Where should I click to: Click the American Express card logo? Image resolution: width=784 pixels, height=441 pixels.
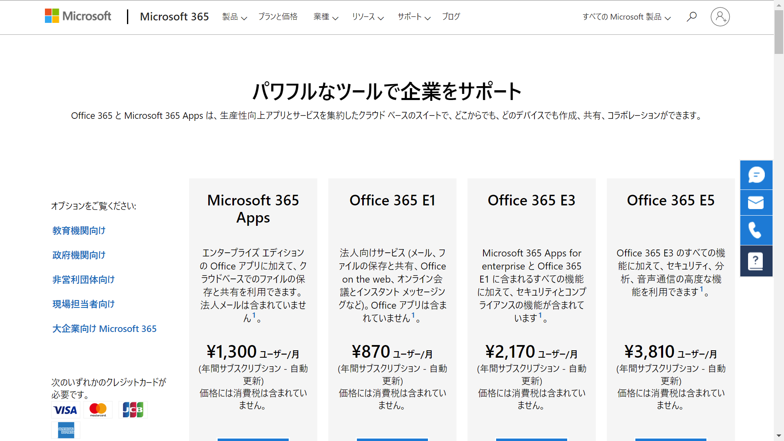pos(66,430)
